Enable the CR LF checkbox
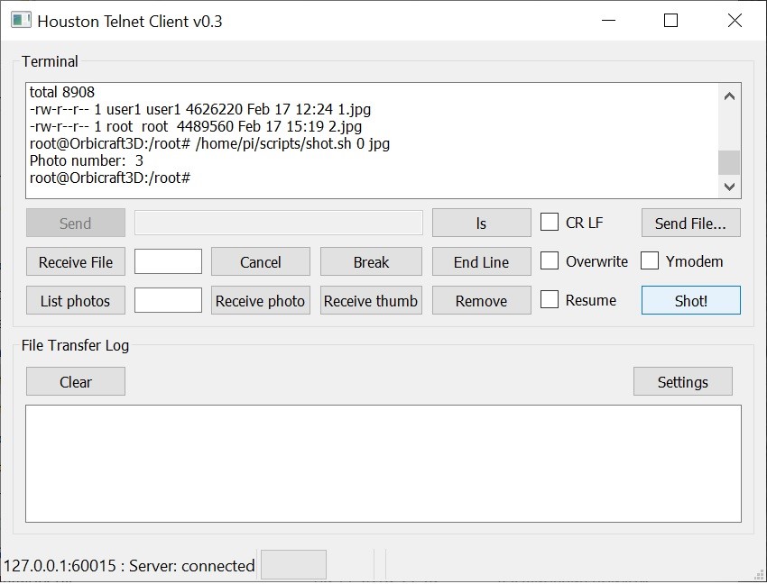 [x=550, y=222]
